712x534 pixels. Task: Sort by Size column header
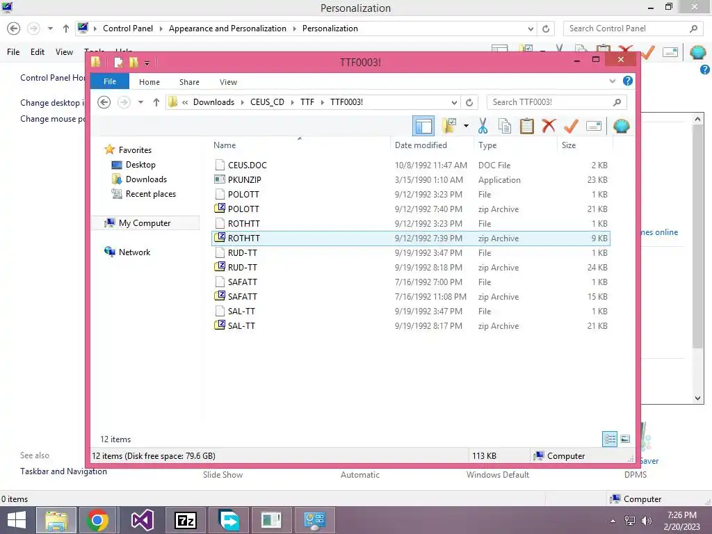click(x=585, y=145)
